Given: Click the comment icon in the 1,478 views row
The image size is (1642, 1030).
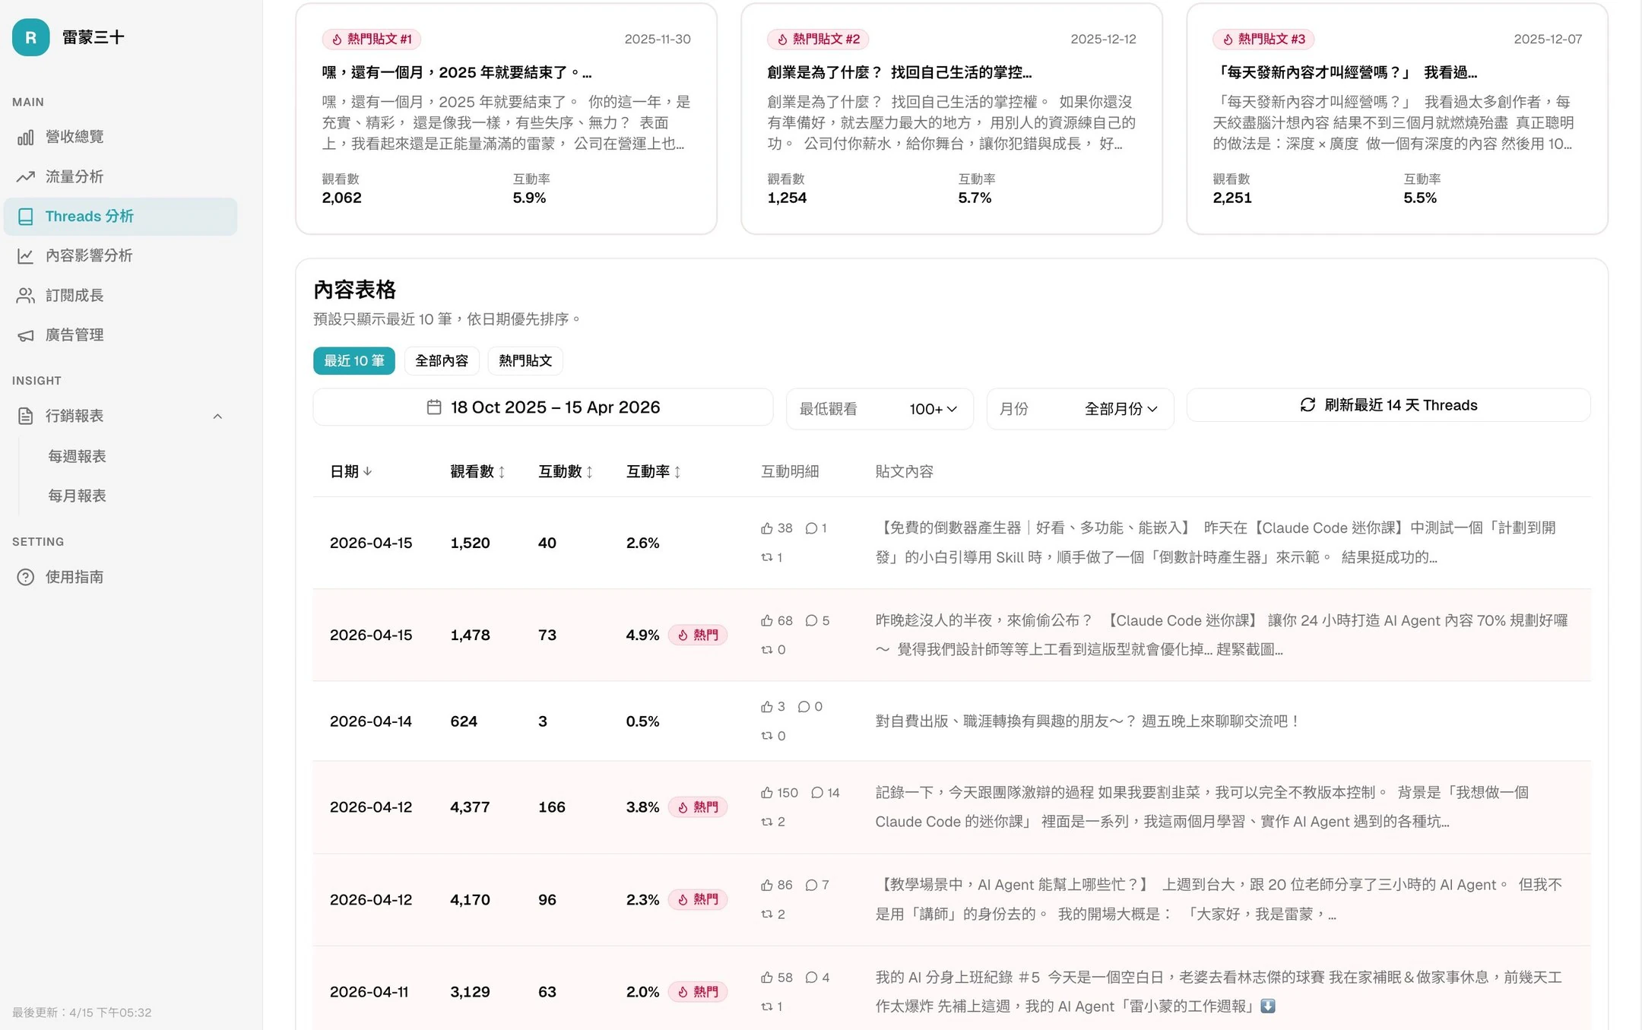Looking at the screenshot, I should point(811,621).
